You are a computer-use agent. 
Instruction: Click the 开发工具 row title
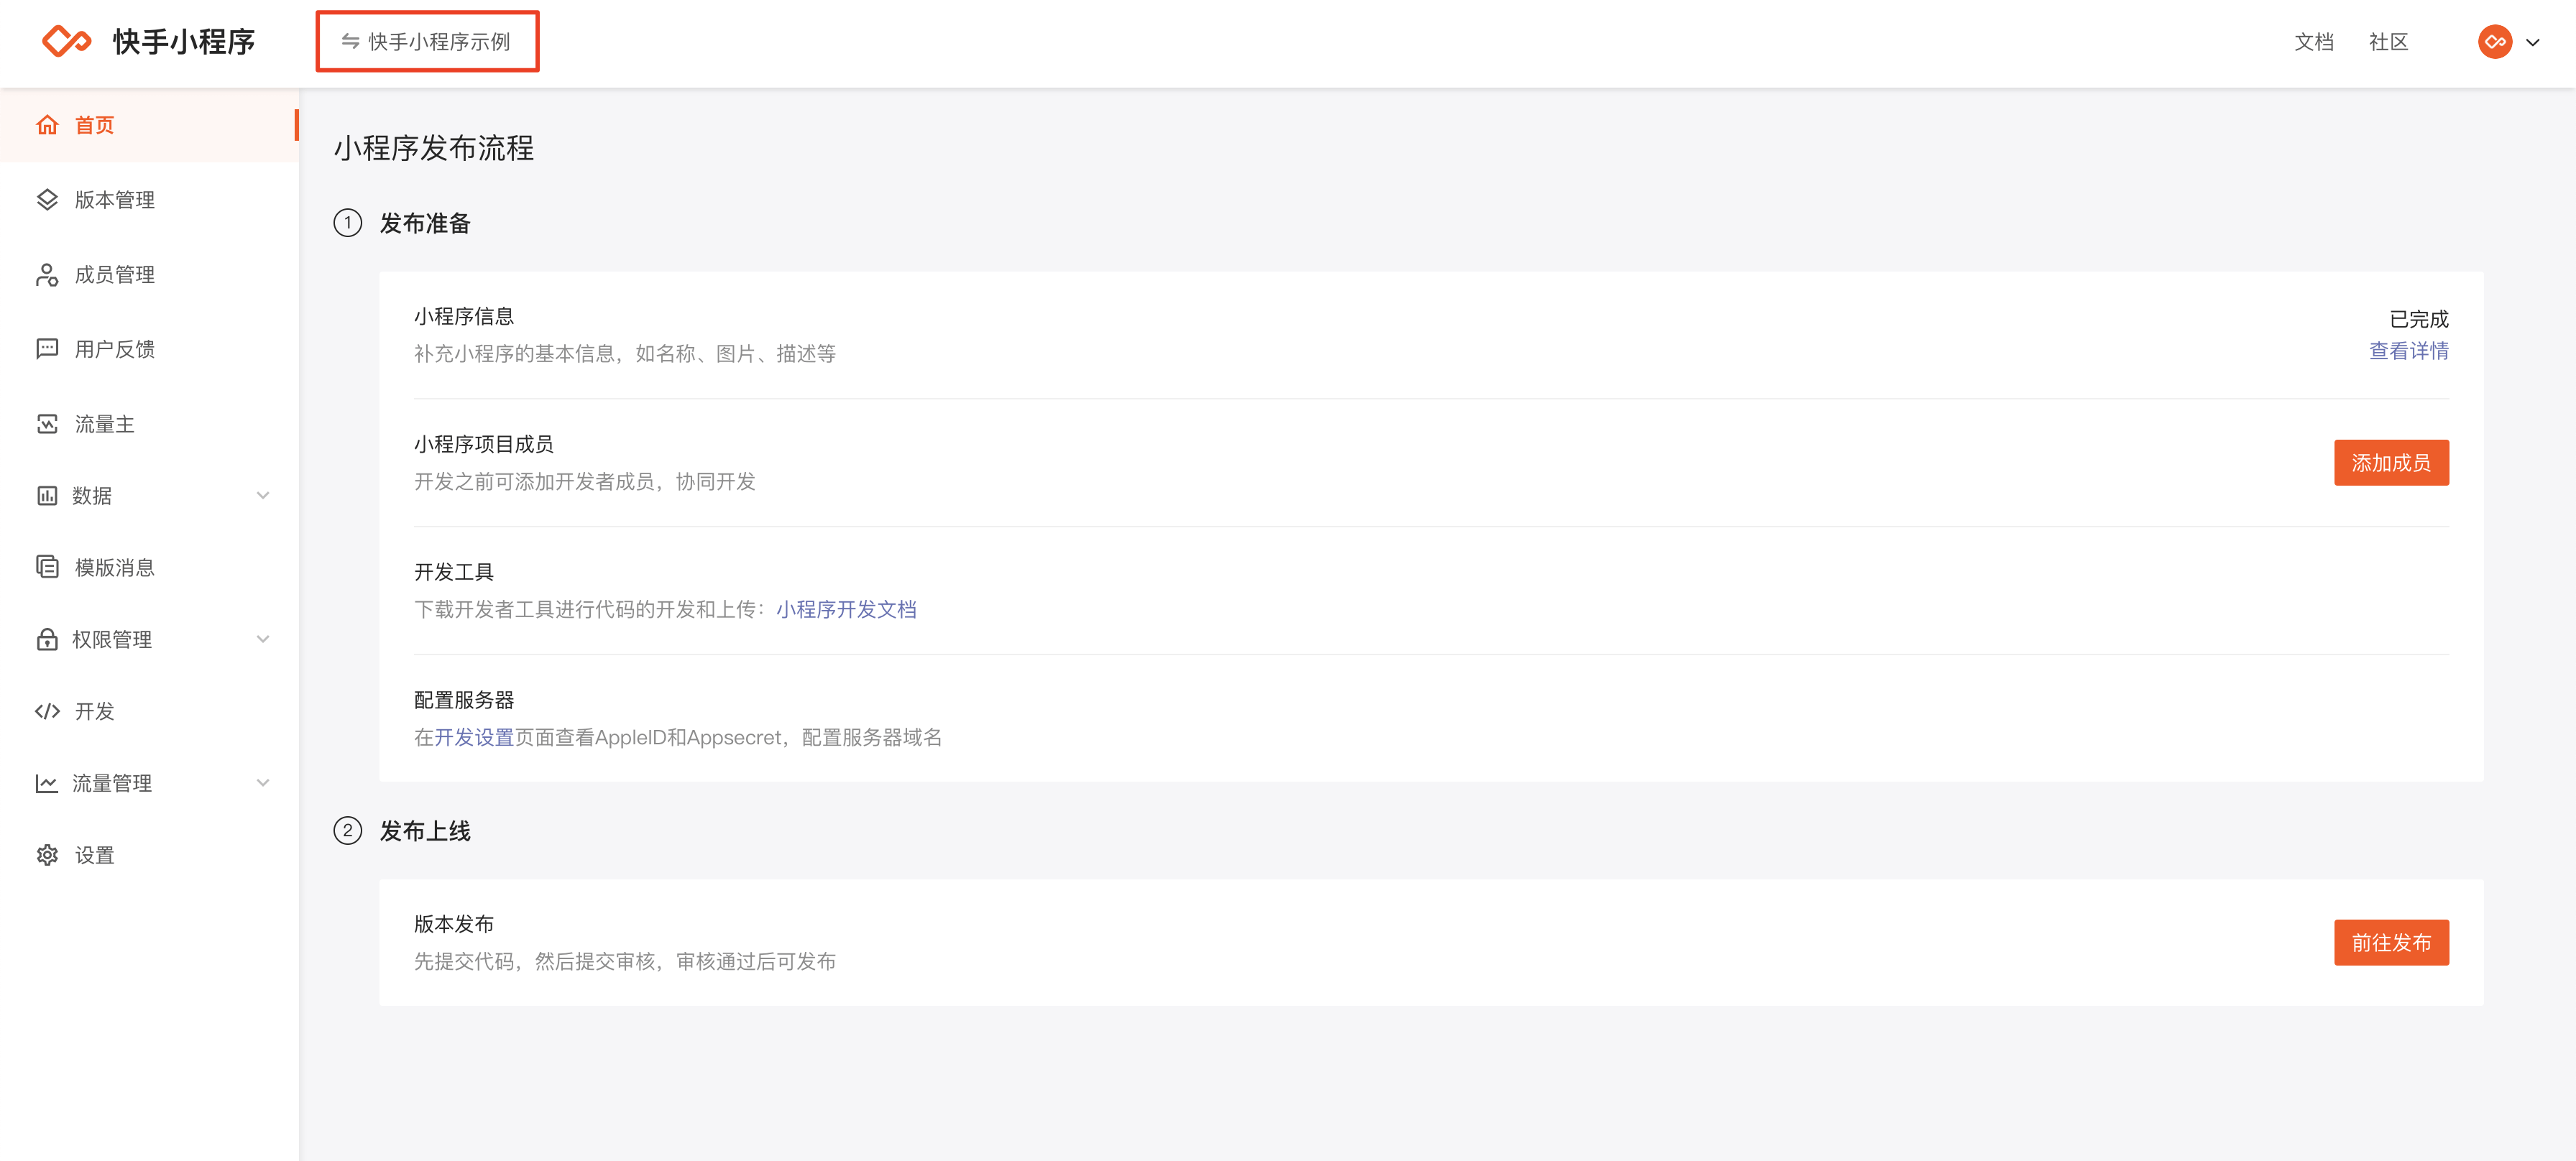454,571
